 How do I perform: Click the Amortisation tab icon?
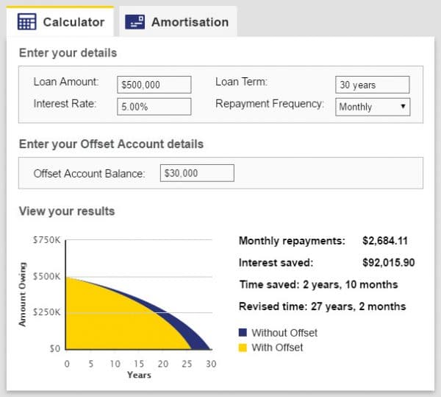(x=135, y=22)
